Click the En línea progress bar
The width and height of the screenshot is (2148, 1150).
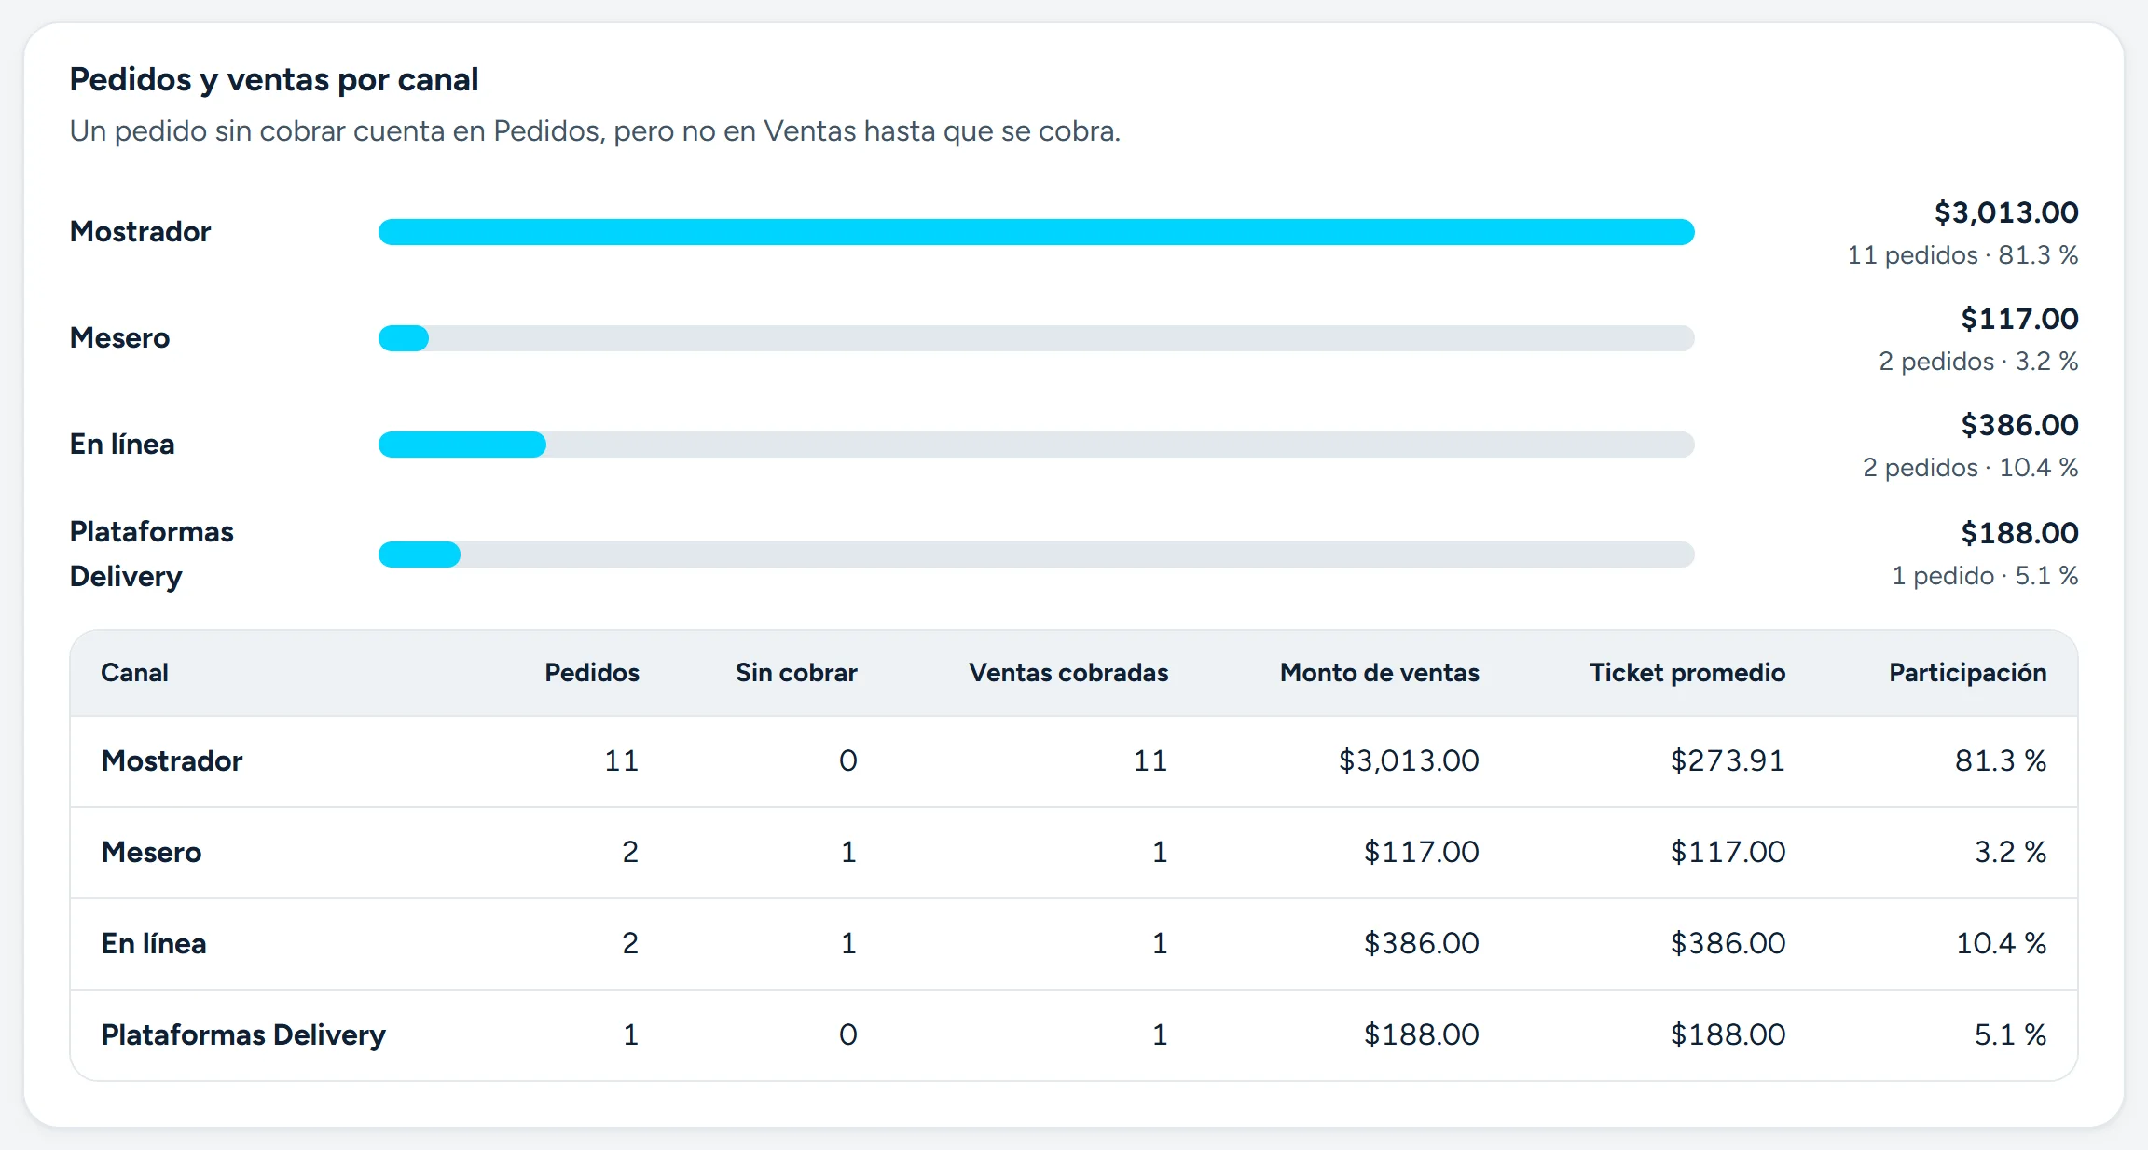click(x=1036, y=445)
